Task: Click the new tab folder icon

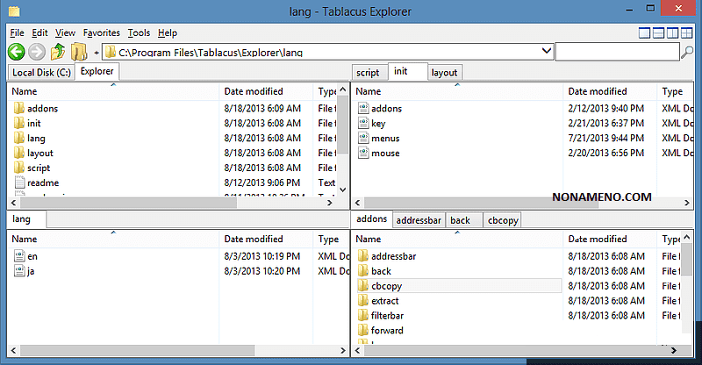Action: coord(79,52)
